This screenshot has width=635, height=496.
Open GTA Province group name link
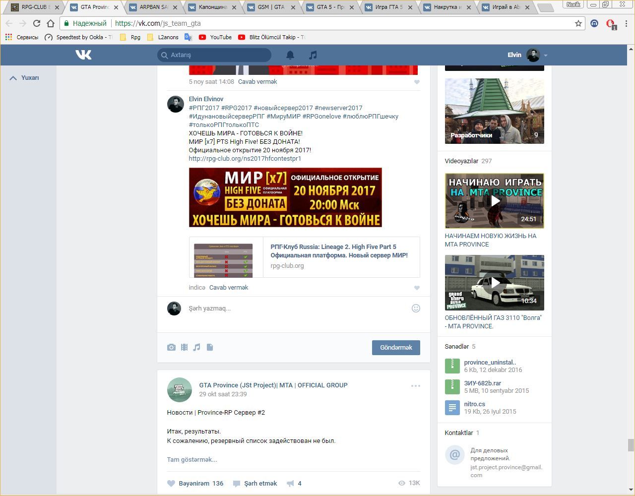coord(273,385)
